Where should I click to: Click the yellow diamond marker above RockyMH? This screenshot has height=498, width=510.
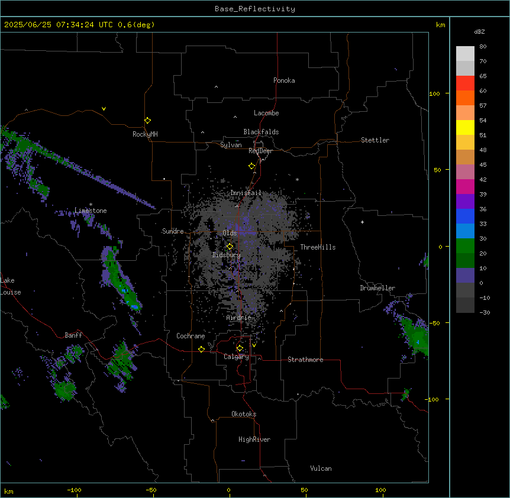[x=148, y=121]
